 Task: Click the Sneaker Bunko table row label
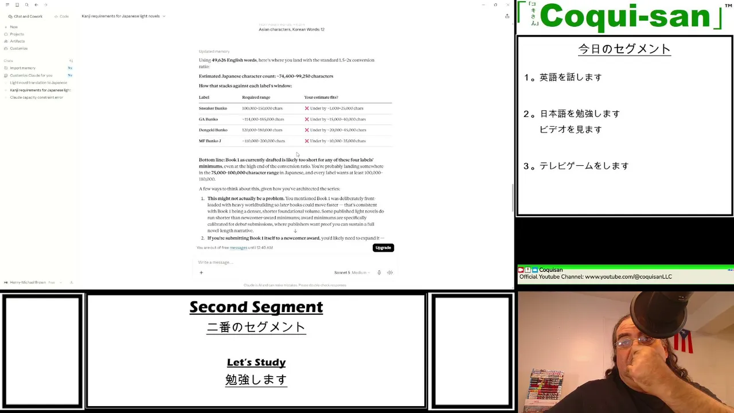pyautogui.click(x=213, y=108)
